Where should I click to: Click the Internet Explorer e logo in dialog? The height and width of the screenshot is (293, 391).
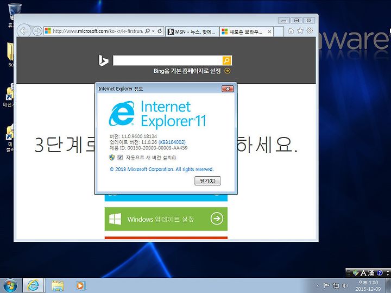[122, 113]
